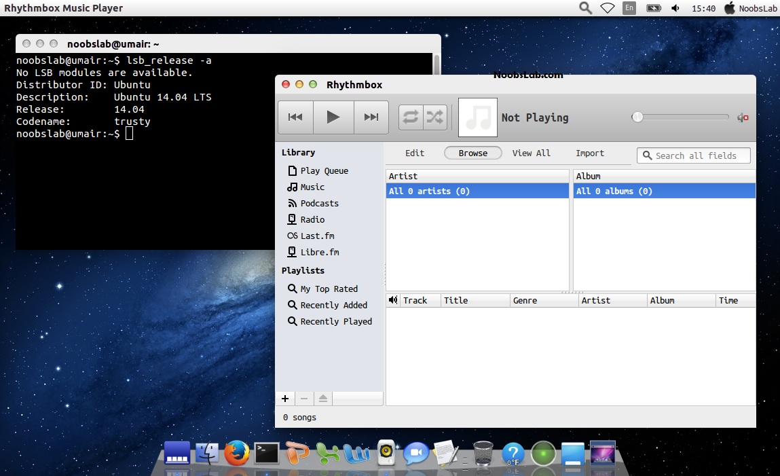Open Finder-style file manager in dock
The width and height of the screenshot is (780, 476).
pyautogui.click(x=207, y=453)
